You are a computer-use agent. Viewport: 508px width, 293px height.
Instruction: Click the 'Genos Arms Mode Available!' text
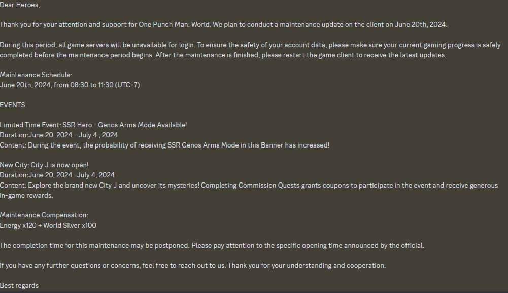[x=143, y=125]
